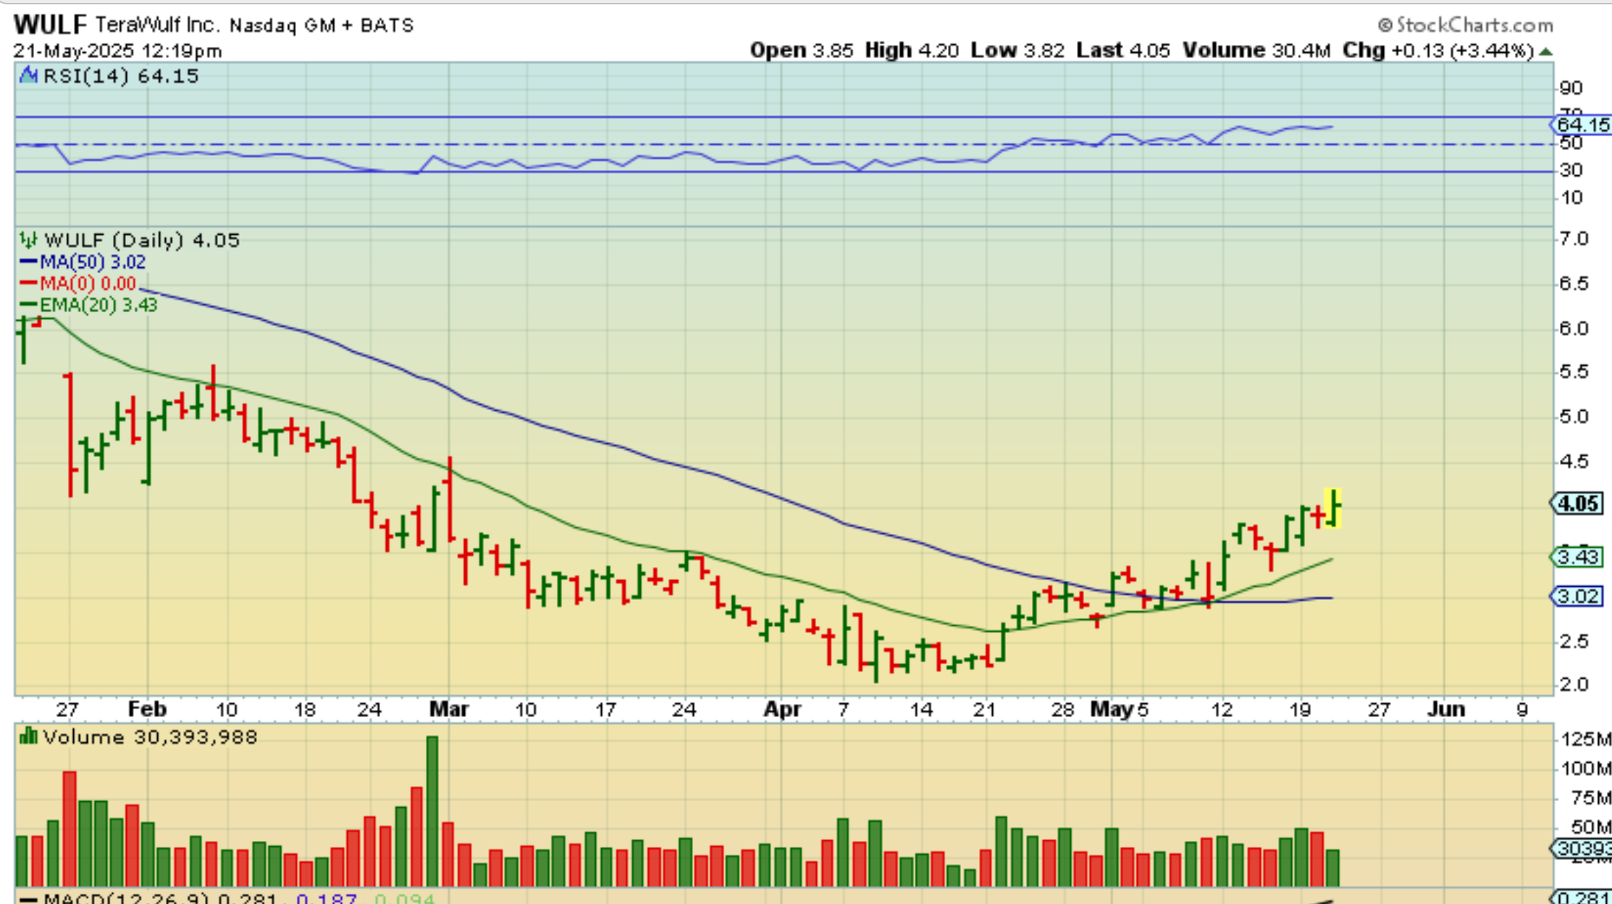This screenshot has height=904, width=1612.
Task: Click the green up-arrow beside Chg percentage
Action: tap(1546, 51)
